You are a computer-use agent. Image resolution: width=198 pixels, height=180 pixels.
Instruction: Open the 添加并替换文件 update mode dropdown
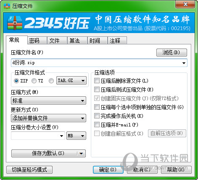click(48, 118)
